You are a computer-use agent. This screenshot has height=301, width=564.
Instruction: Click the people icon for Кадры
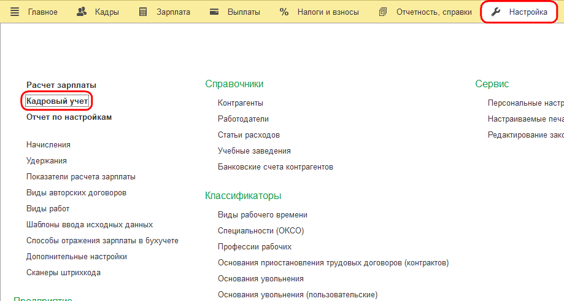pos(82,12)
